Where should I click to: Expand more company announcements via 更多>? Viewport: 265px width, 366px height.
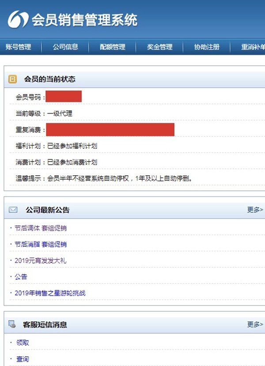[x=255, y=210]
